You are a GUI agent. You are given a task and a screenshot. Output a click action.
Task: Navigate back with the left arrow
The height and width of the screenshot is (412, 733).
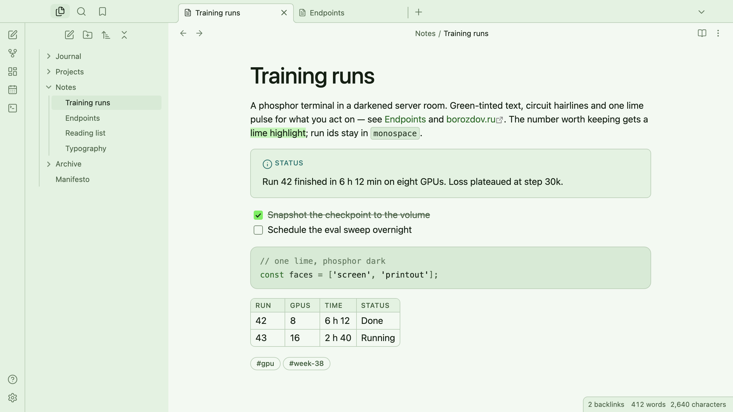click(x=183, y=33)
